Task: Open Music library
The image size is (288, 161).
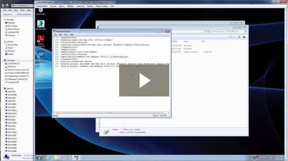Action: coord(11,48)
